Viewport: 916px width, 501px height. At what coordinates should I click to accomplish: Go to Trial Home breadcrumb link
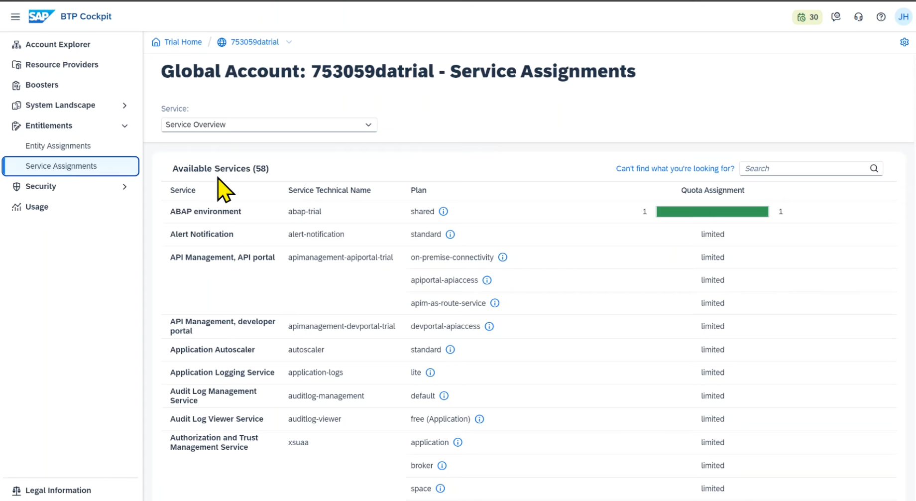(x=183, y=42)
